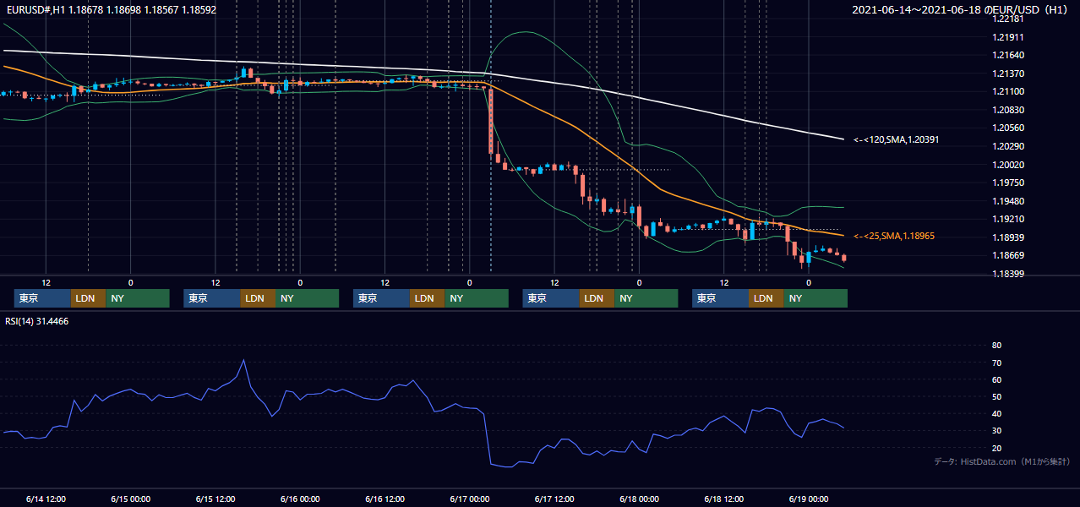
Task: Select the 6/18 00:00 date label
Action: [x=639, y=499]
